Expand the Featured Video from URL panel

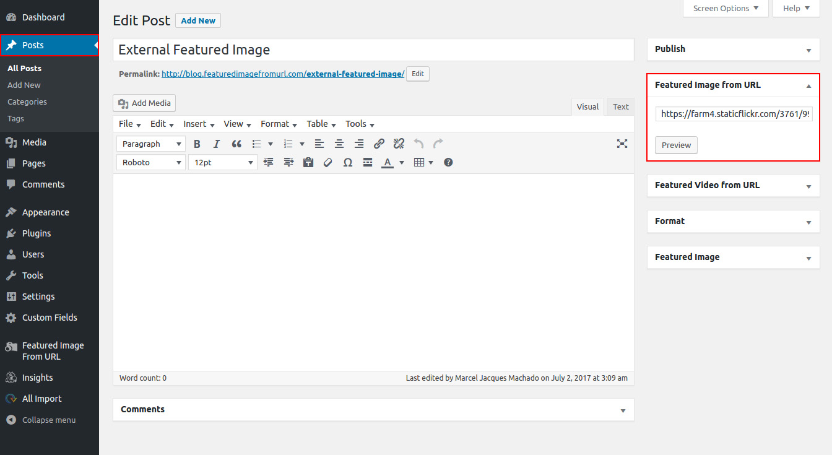(808, 186)
